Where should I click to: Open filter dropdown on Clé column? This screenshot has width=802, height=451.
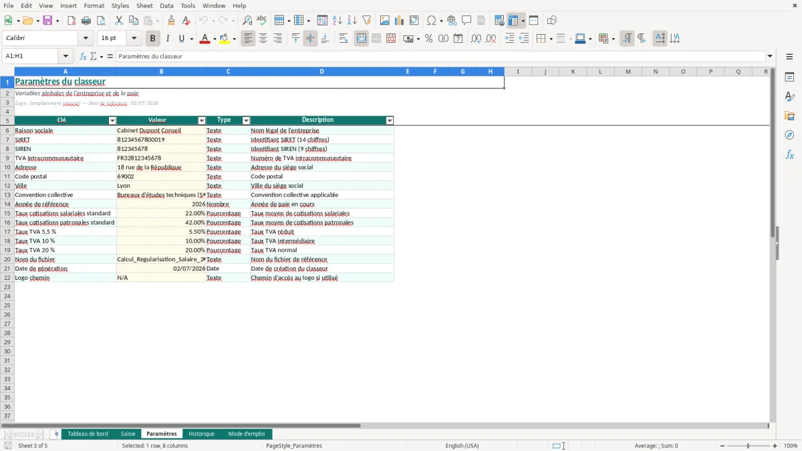click(112, 120)
